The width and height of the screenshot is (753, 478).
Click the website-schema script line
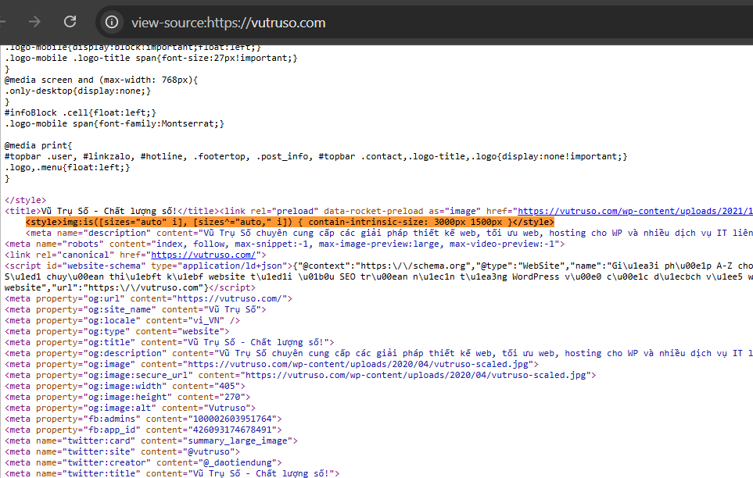[x=378, y=266]
